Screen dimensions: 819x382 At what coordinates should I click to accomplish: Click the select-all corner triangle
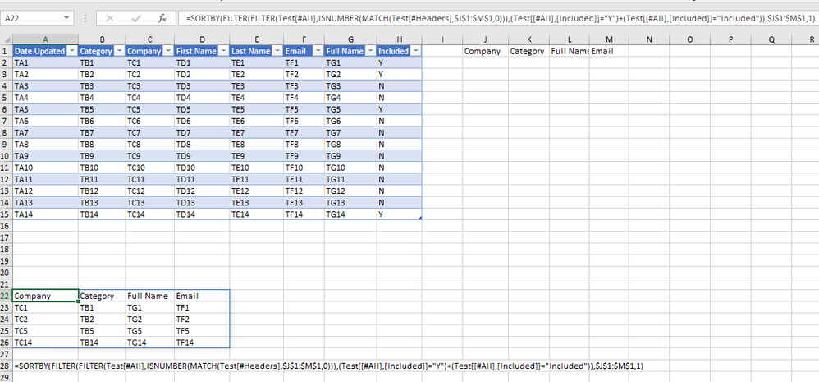(7, 39)
